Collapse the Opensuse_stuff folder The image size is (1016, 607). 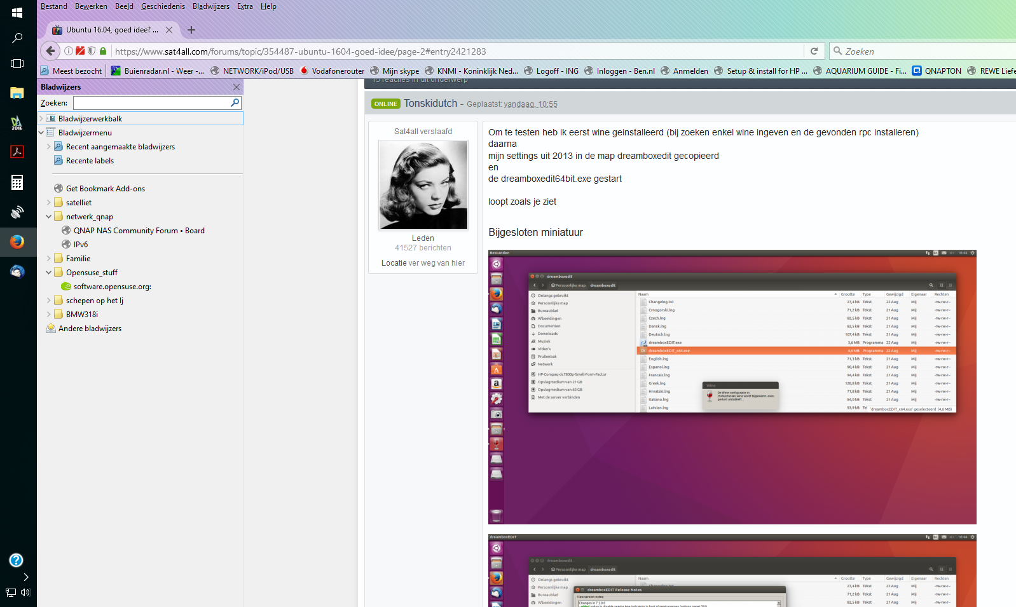48,273
